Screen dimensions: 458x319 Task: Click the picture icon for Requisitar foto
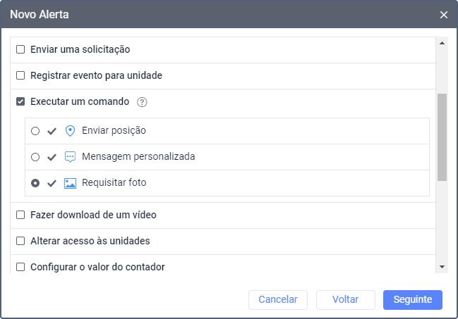point(70,183)
